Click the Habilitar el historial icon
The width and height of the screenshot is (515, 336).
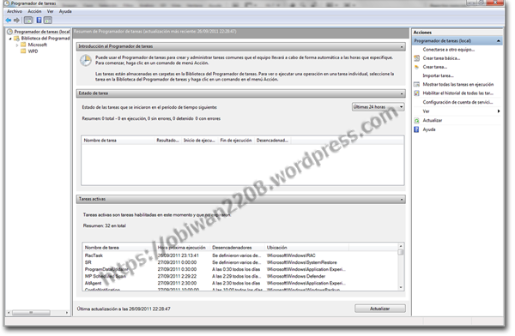[x=417, y=93]
